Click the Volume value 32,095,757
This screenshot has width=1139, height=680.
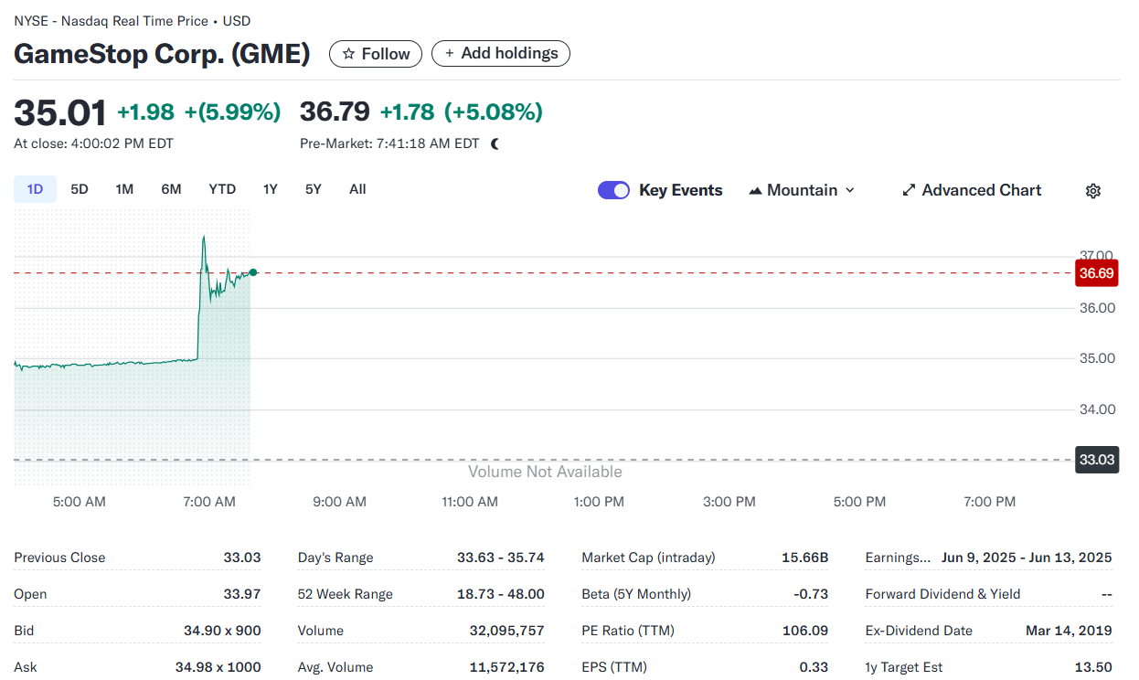coord(507,631)
